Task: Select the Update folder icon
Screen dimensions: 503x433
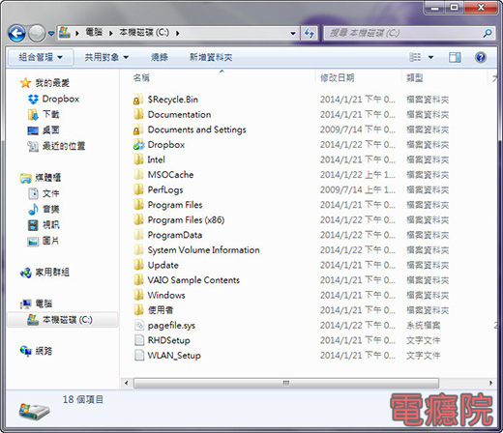Action: click(138, 265)
